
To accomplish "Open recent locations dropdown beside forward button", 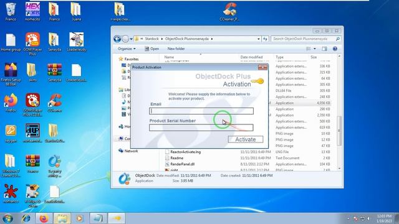I will (132, 39).
